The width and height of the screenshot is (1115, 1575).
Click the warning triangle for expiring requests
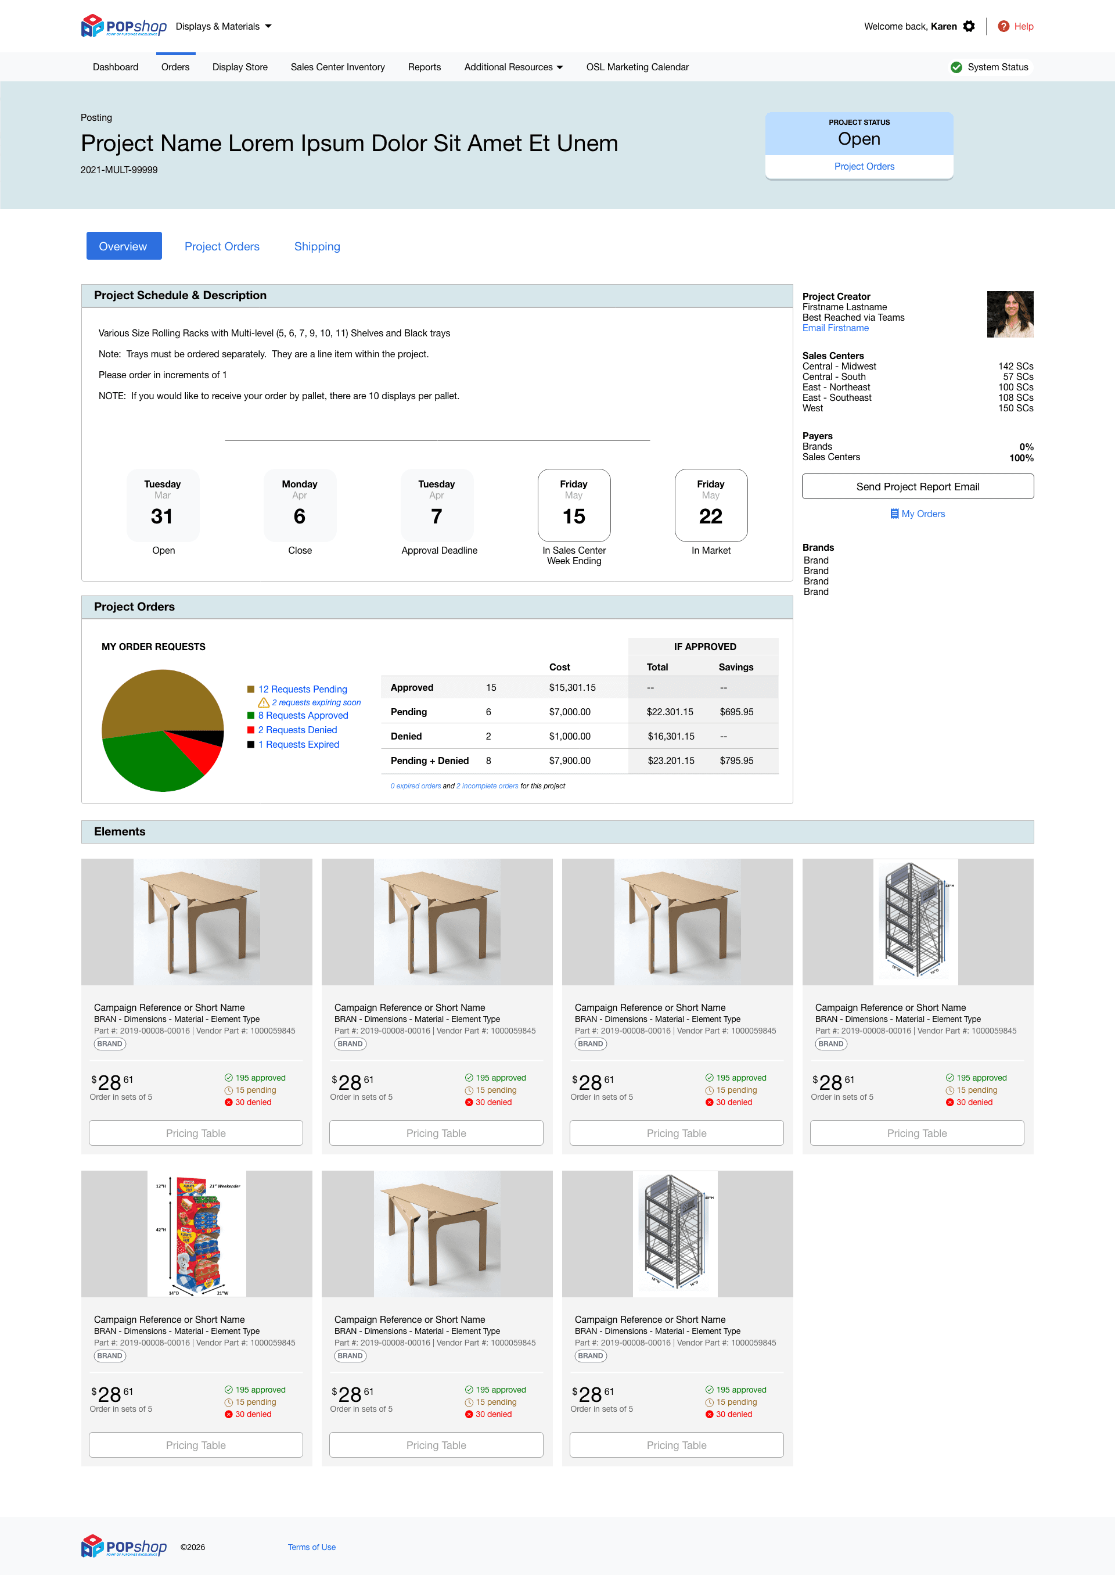click(x=264, y=702)
